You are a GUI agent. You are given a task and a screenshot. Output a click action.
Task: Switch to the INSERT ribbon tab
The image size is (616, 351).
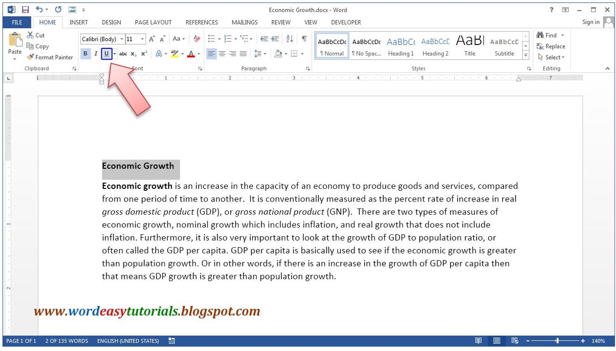tap(78, 22)
